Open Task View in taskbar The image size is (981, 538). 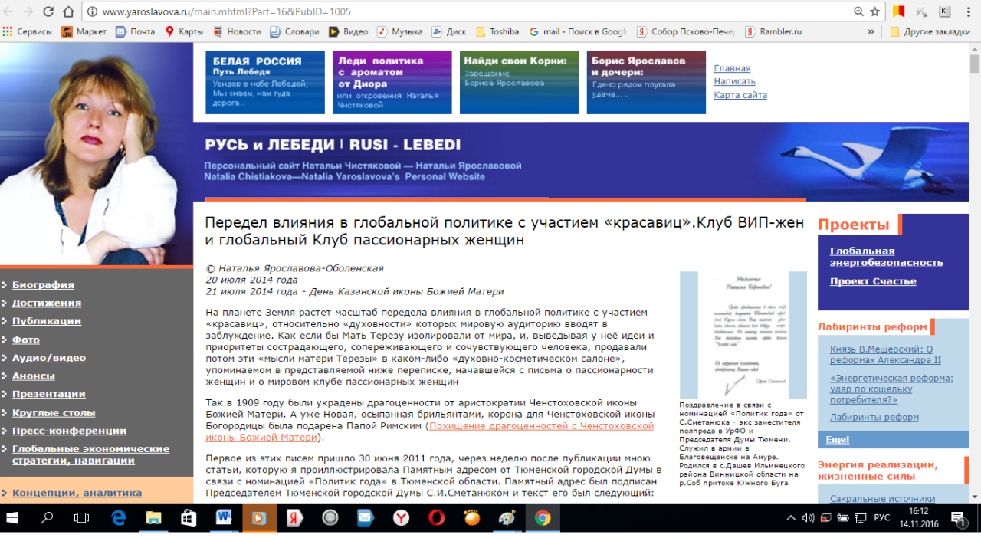(x=81, y=518)
